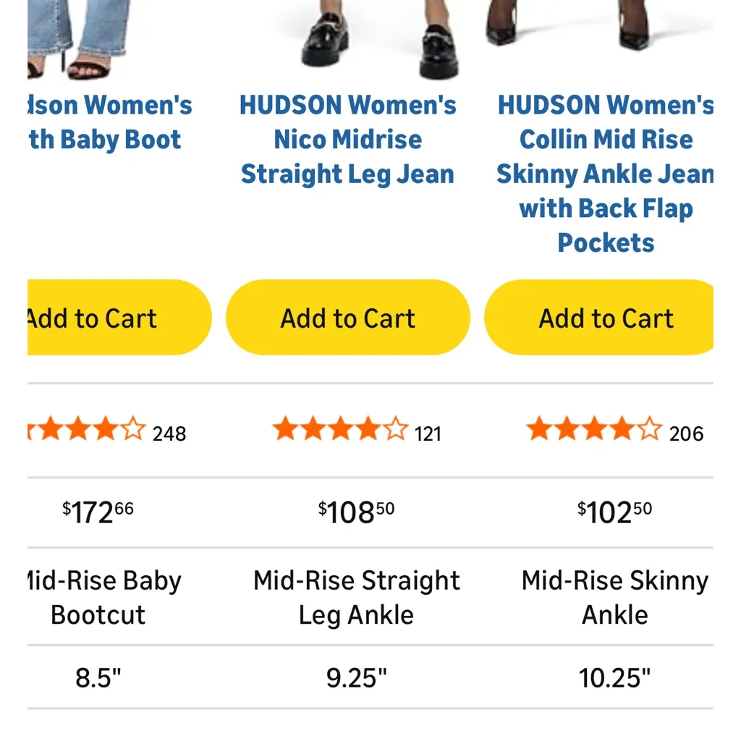The height and width of the screenshot is (741, 741).
Task: Click the Mid-Rise Straight Leg Ankle fit text
Action: coord(356,597)
